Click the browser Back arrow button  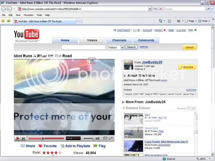pyautogui.click(x=4, y=9)
